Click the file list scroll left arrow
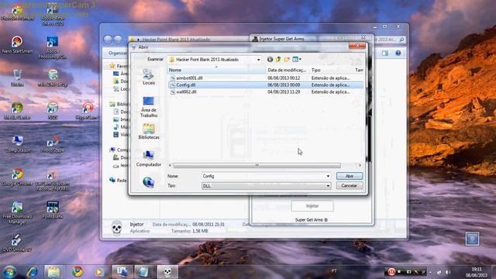Image resolution: width=496 pixels, height=279 pixels. click(170, 165)
